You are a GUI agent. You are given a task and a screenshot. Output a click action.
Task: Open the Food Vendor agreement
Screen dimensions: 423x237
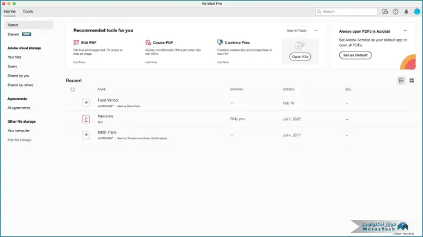click(x=108, y=100)
